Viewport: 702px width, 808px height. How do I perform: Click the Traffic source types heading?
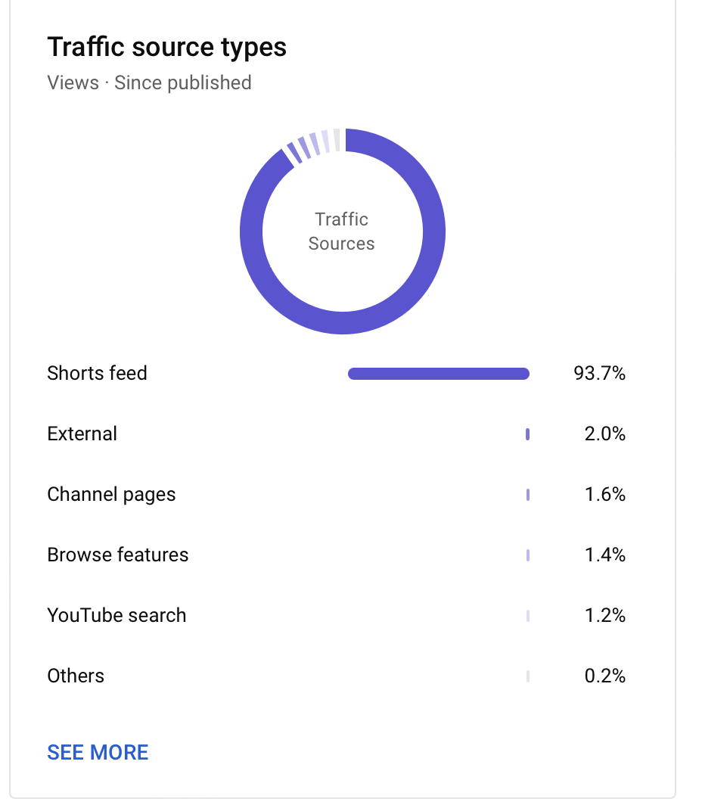pos(167,48)
